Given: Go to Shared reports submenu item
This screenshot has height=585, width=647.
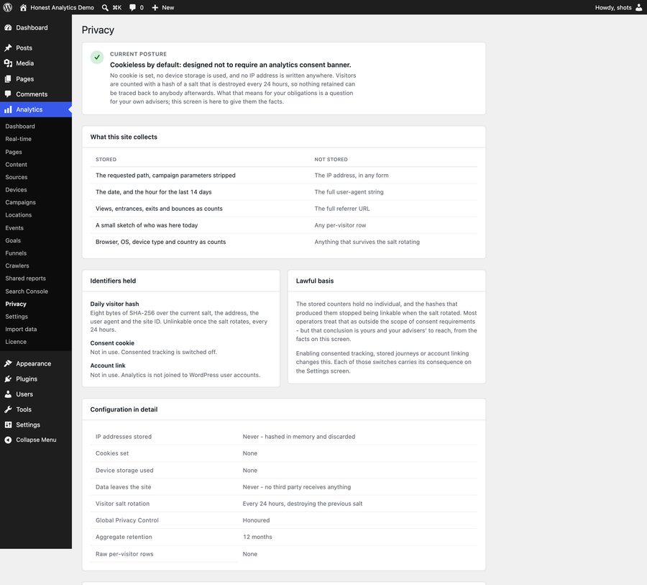Looking at the screenshot, I should (26, 278).
